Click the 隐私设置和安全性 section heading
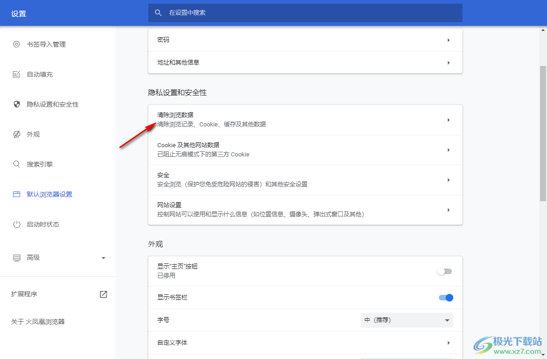This screenshot has height=359, width=547. click(x=177, y=93)
